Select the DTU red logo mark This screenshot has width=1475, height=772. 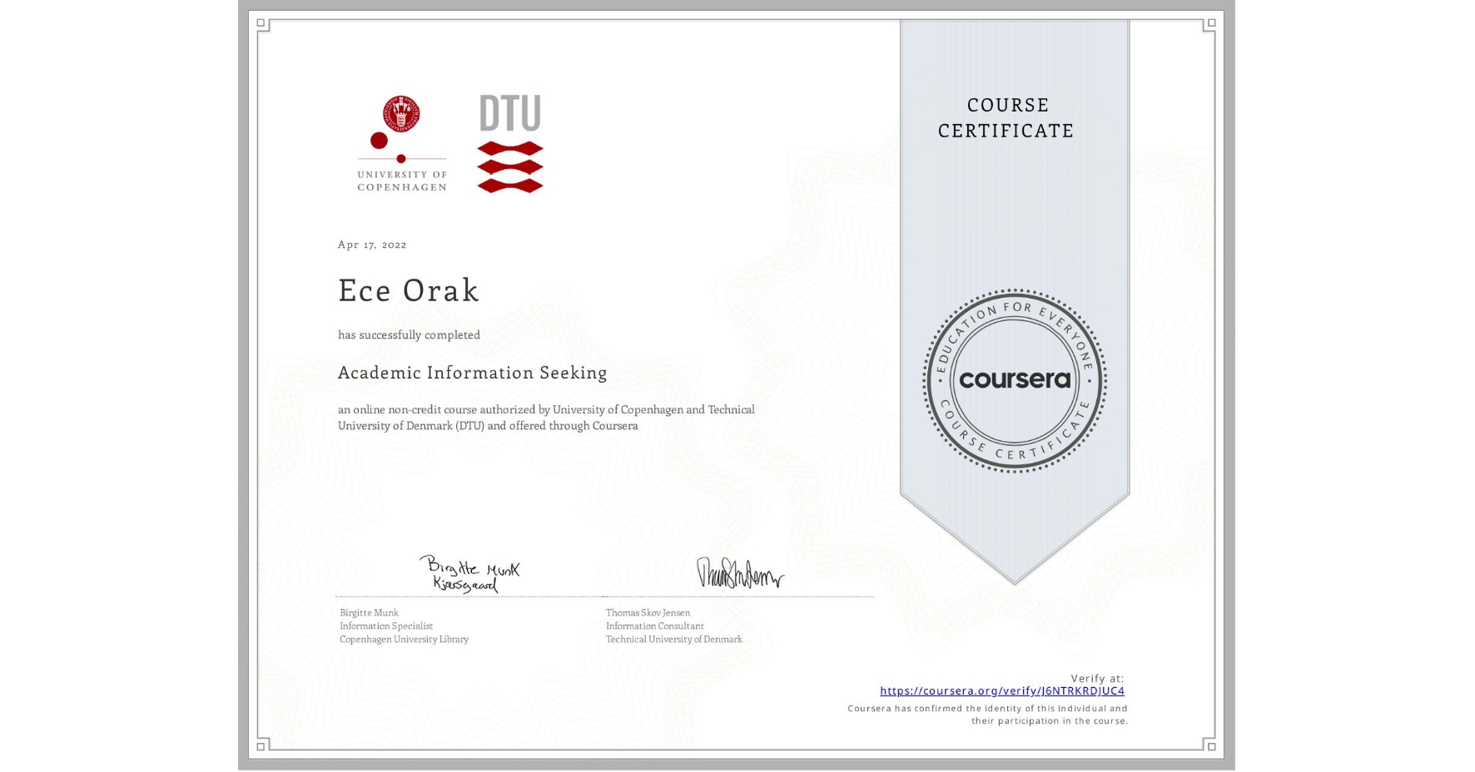(x=510, y=168)
